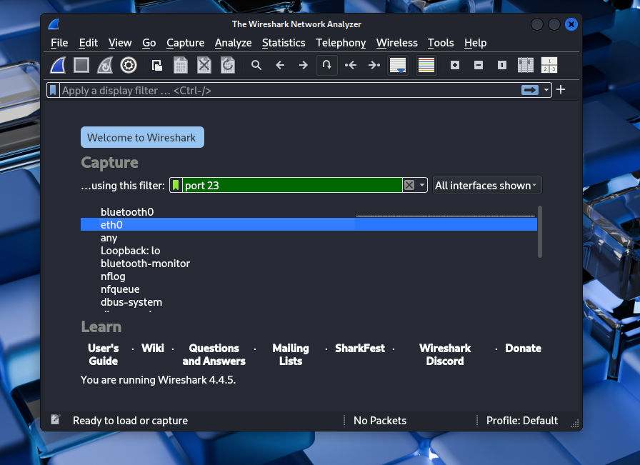Open display filter history dropdown
Viewport: 640px width, 465px height.
[546, 90]
